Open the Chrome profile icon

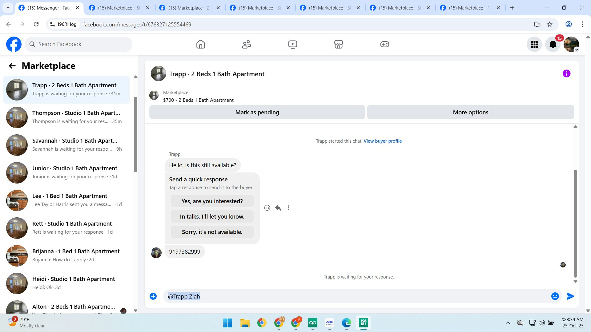point(569,24)
